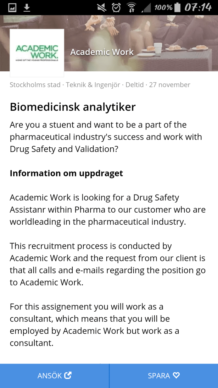Tap the Academic Work logo thumbnail
Viewport: 218px width, 388px height.
pyautogui.click(x=37, y=53)
